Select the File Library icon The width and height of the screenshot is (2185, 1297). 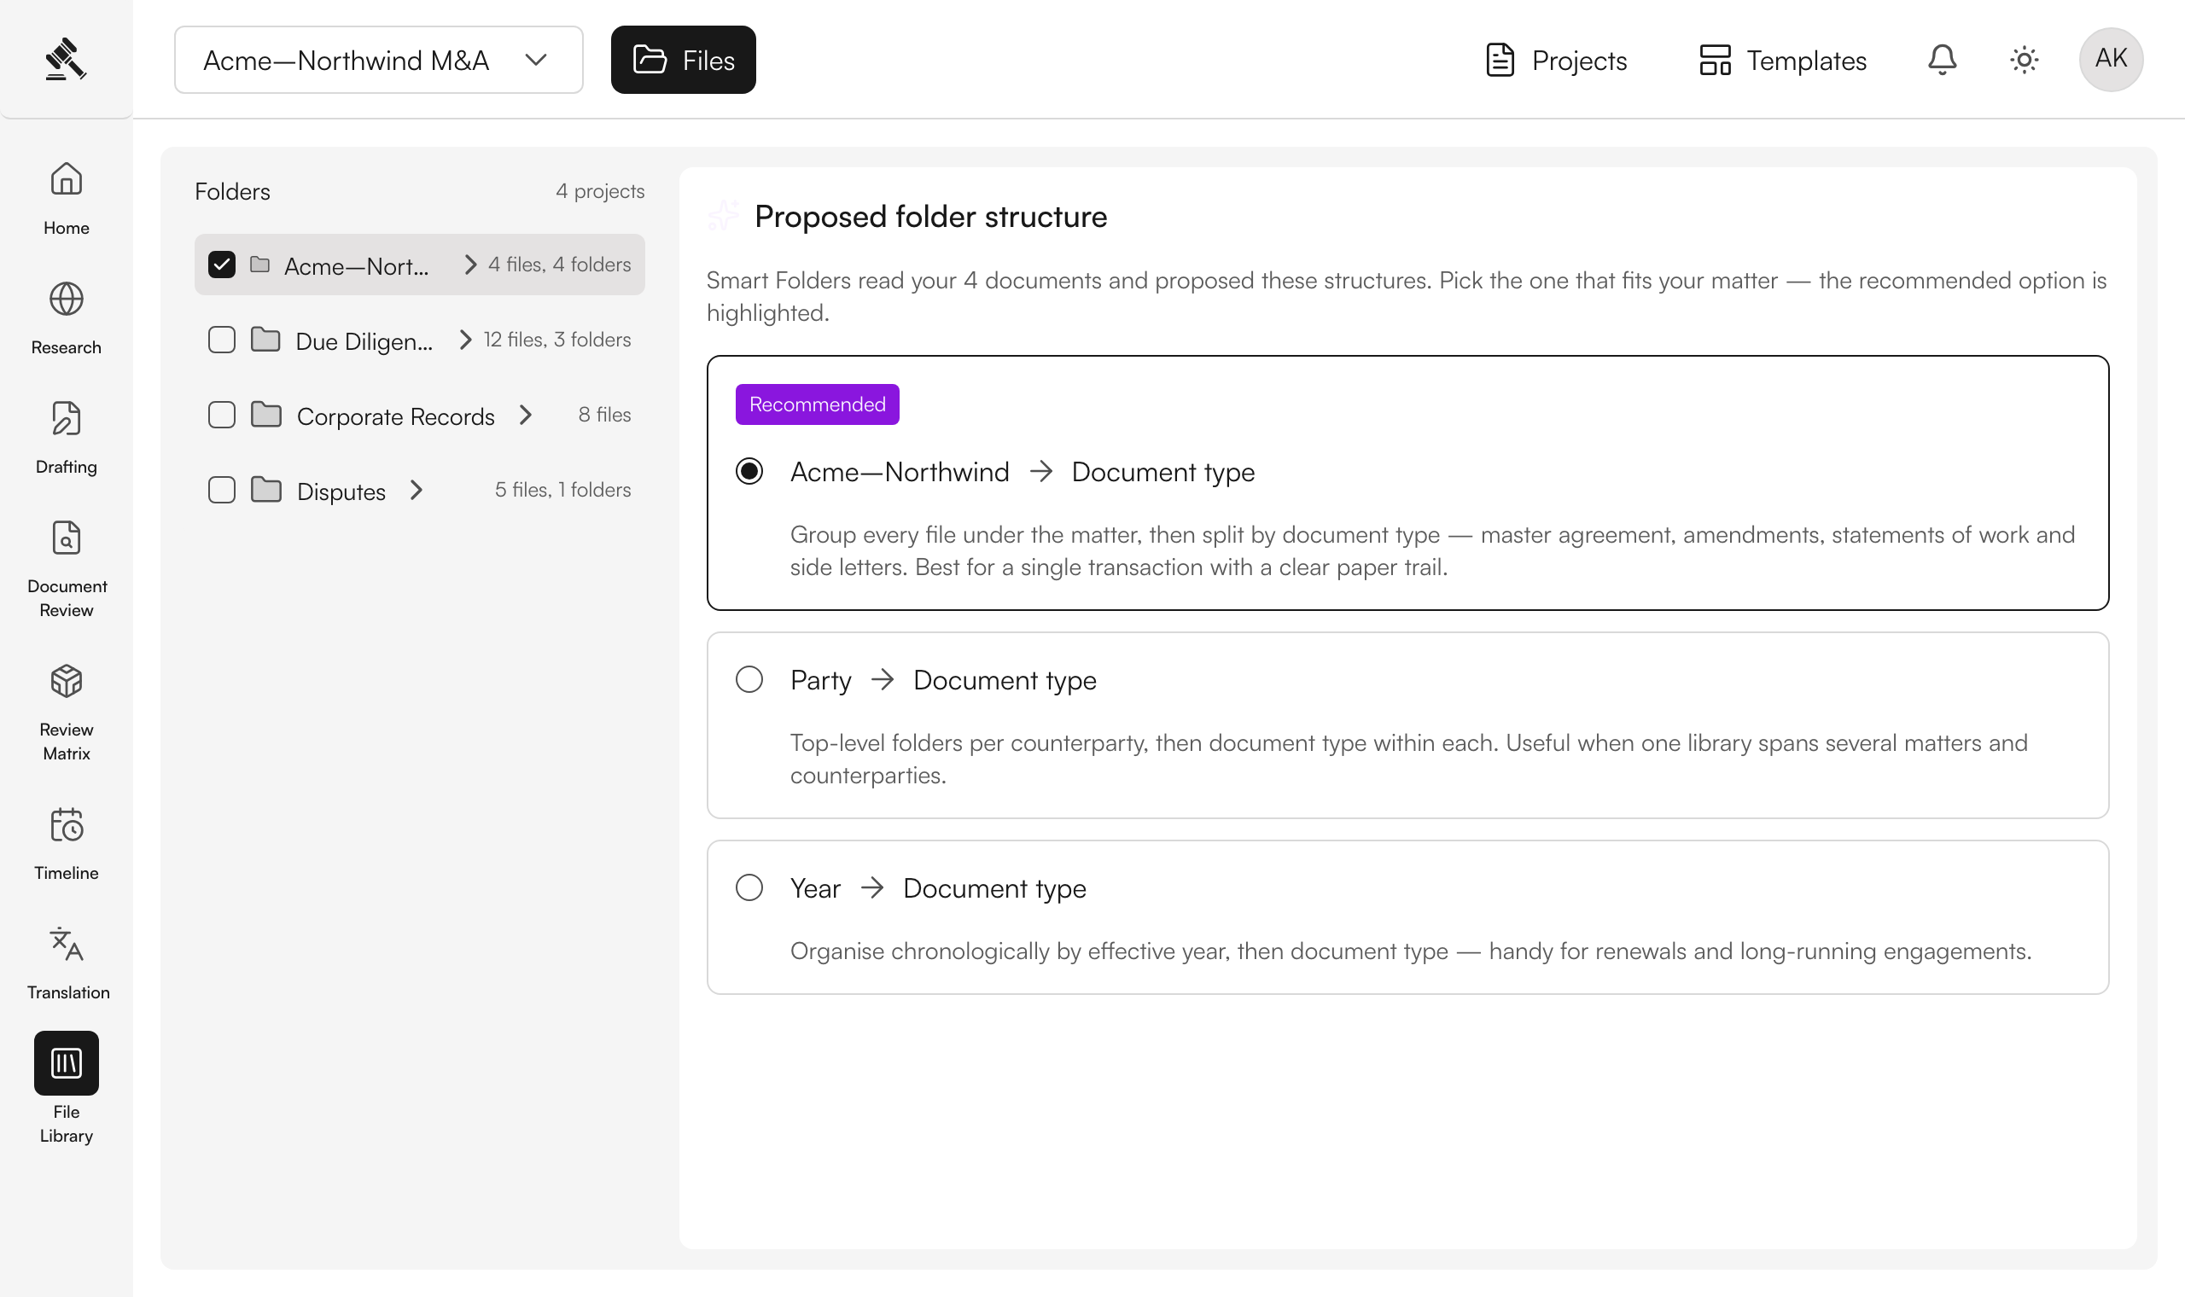(67, 1062)
